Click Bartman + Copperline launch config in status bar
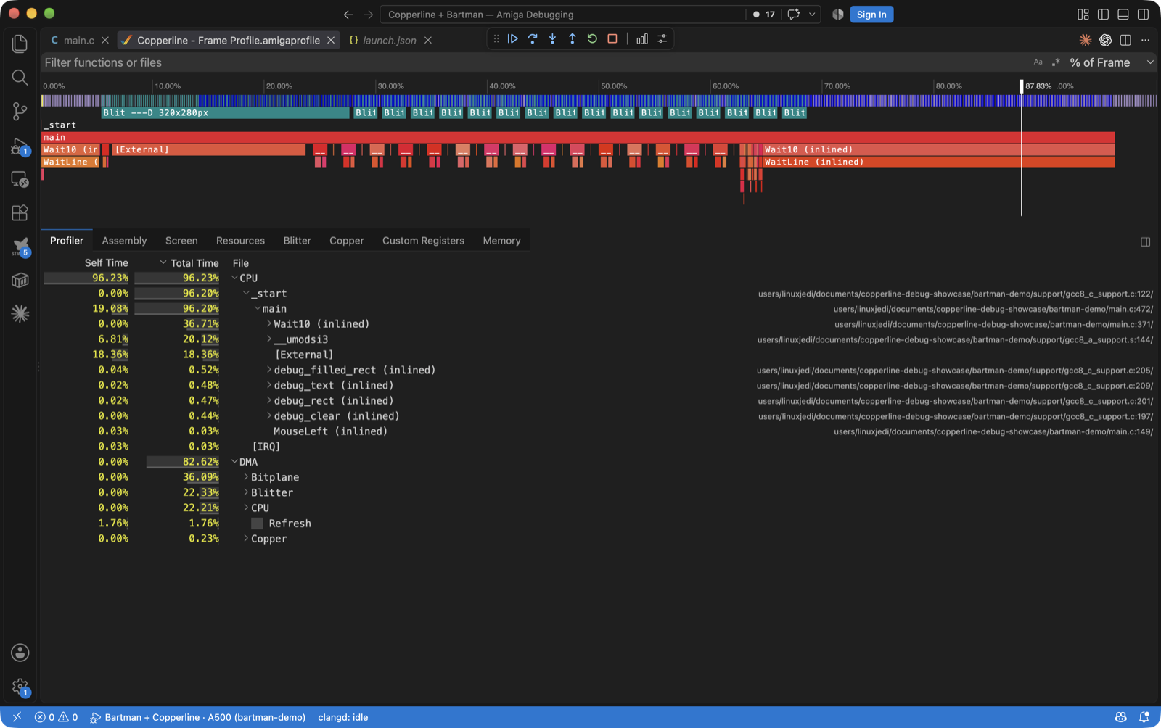Screen dimensions: 1161x728 click(x=197, y=717)
